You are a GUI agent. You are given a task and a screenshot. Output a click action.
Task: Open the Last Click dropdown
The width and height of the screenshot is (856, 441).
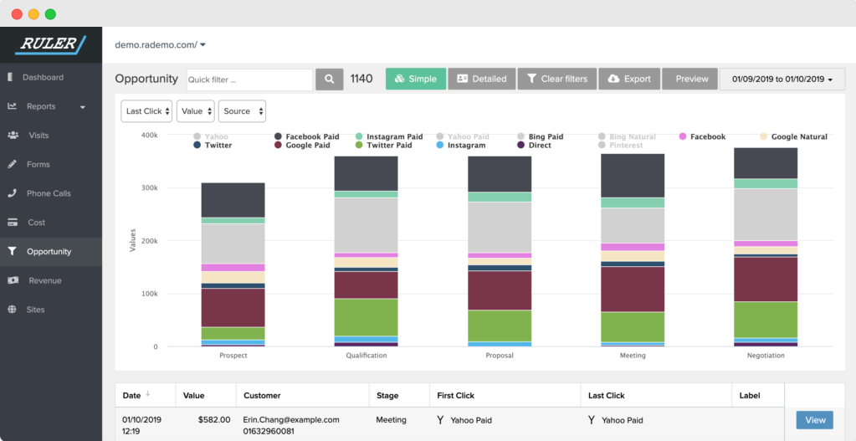(x=146, y=111)
